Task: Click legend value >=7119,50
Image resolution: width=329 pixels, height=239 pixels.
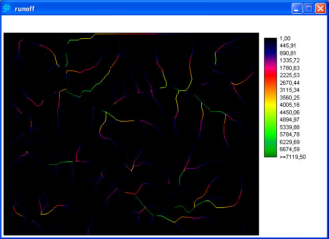Action: (293, 157)
